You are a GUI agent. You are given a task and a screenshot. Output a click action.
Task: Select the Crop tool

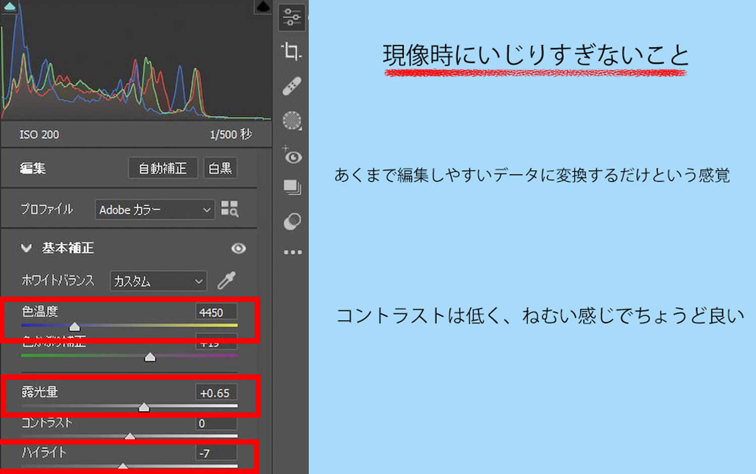pos(291,51)
